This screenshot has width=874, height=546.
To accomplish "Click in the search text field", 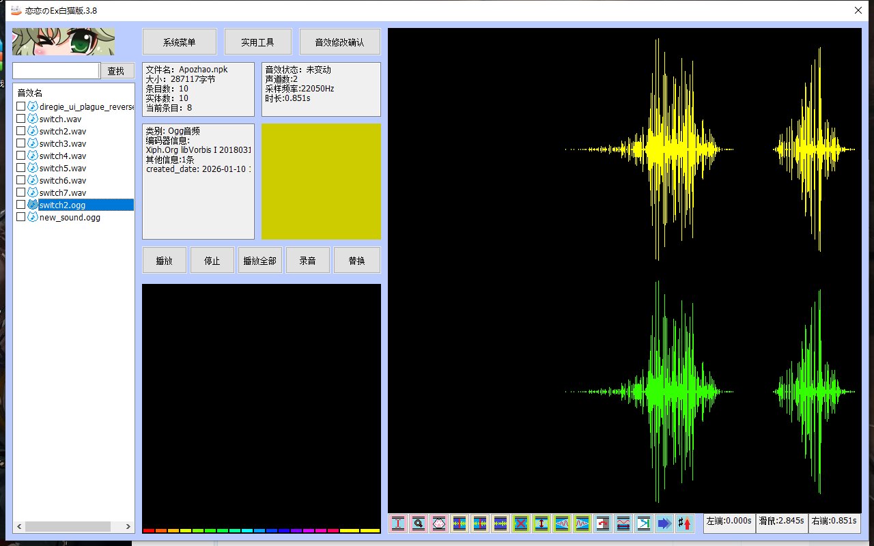I will (56, 71).
